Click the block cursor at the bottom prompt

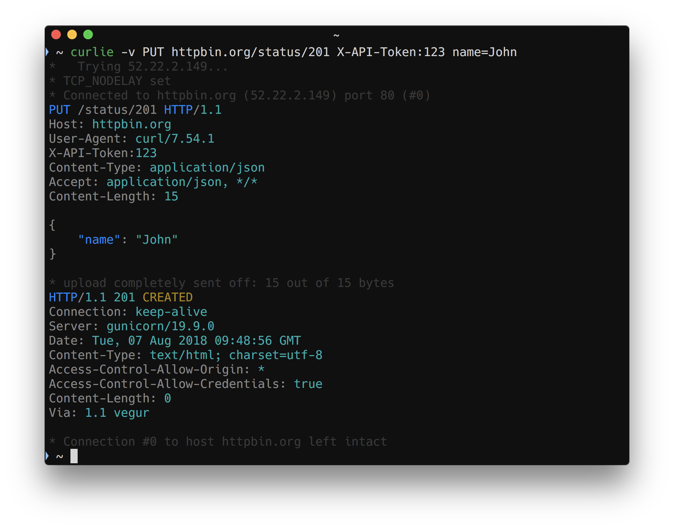74,456
